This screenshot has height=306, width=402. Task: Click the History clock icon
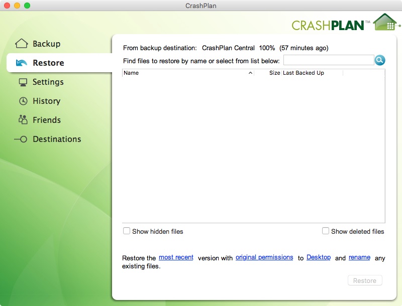[23, 101]
